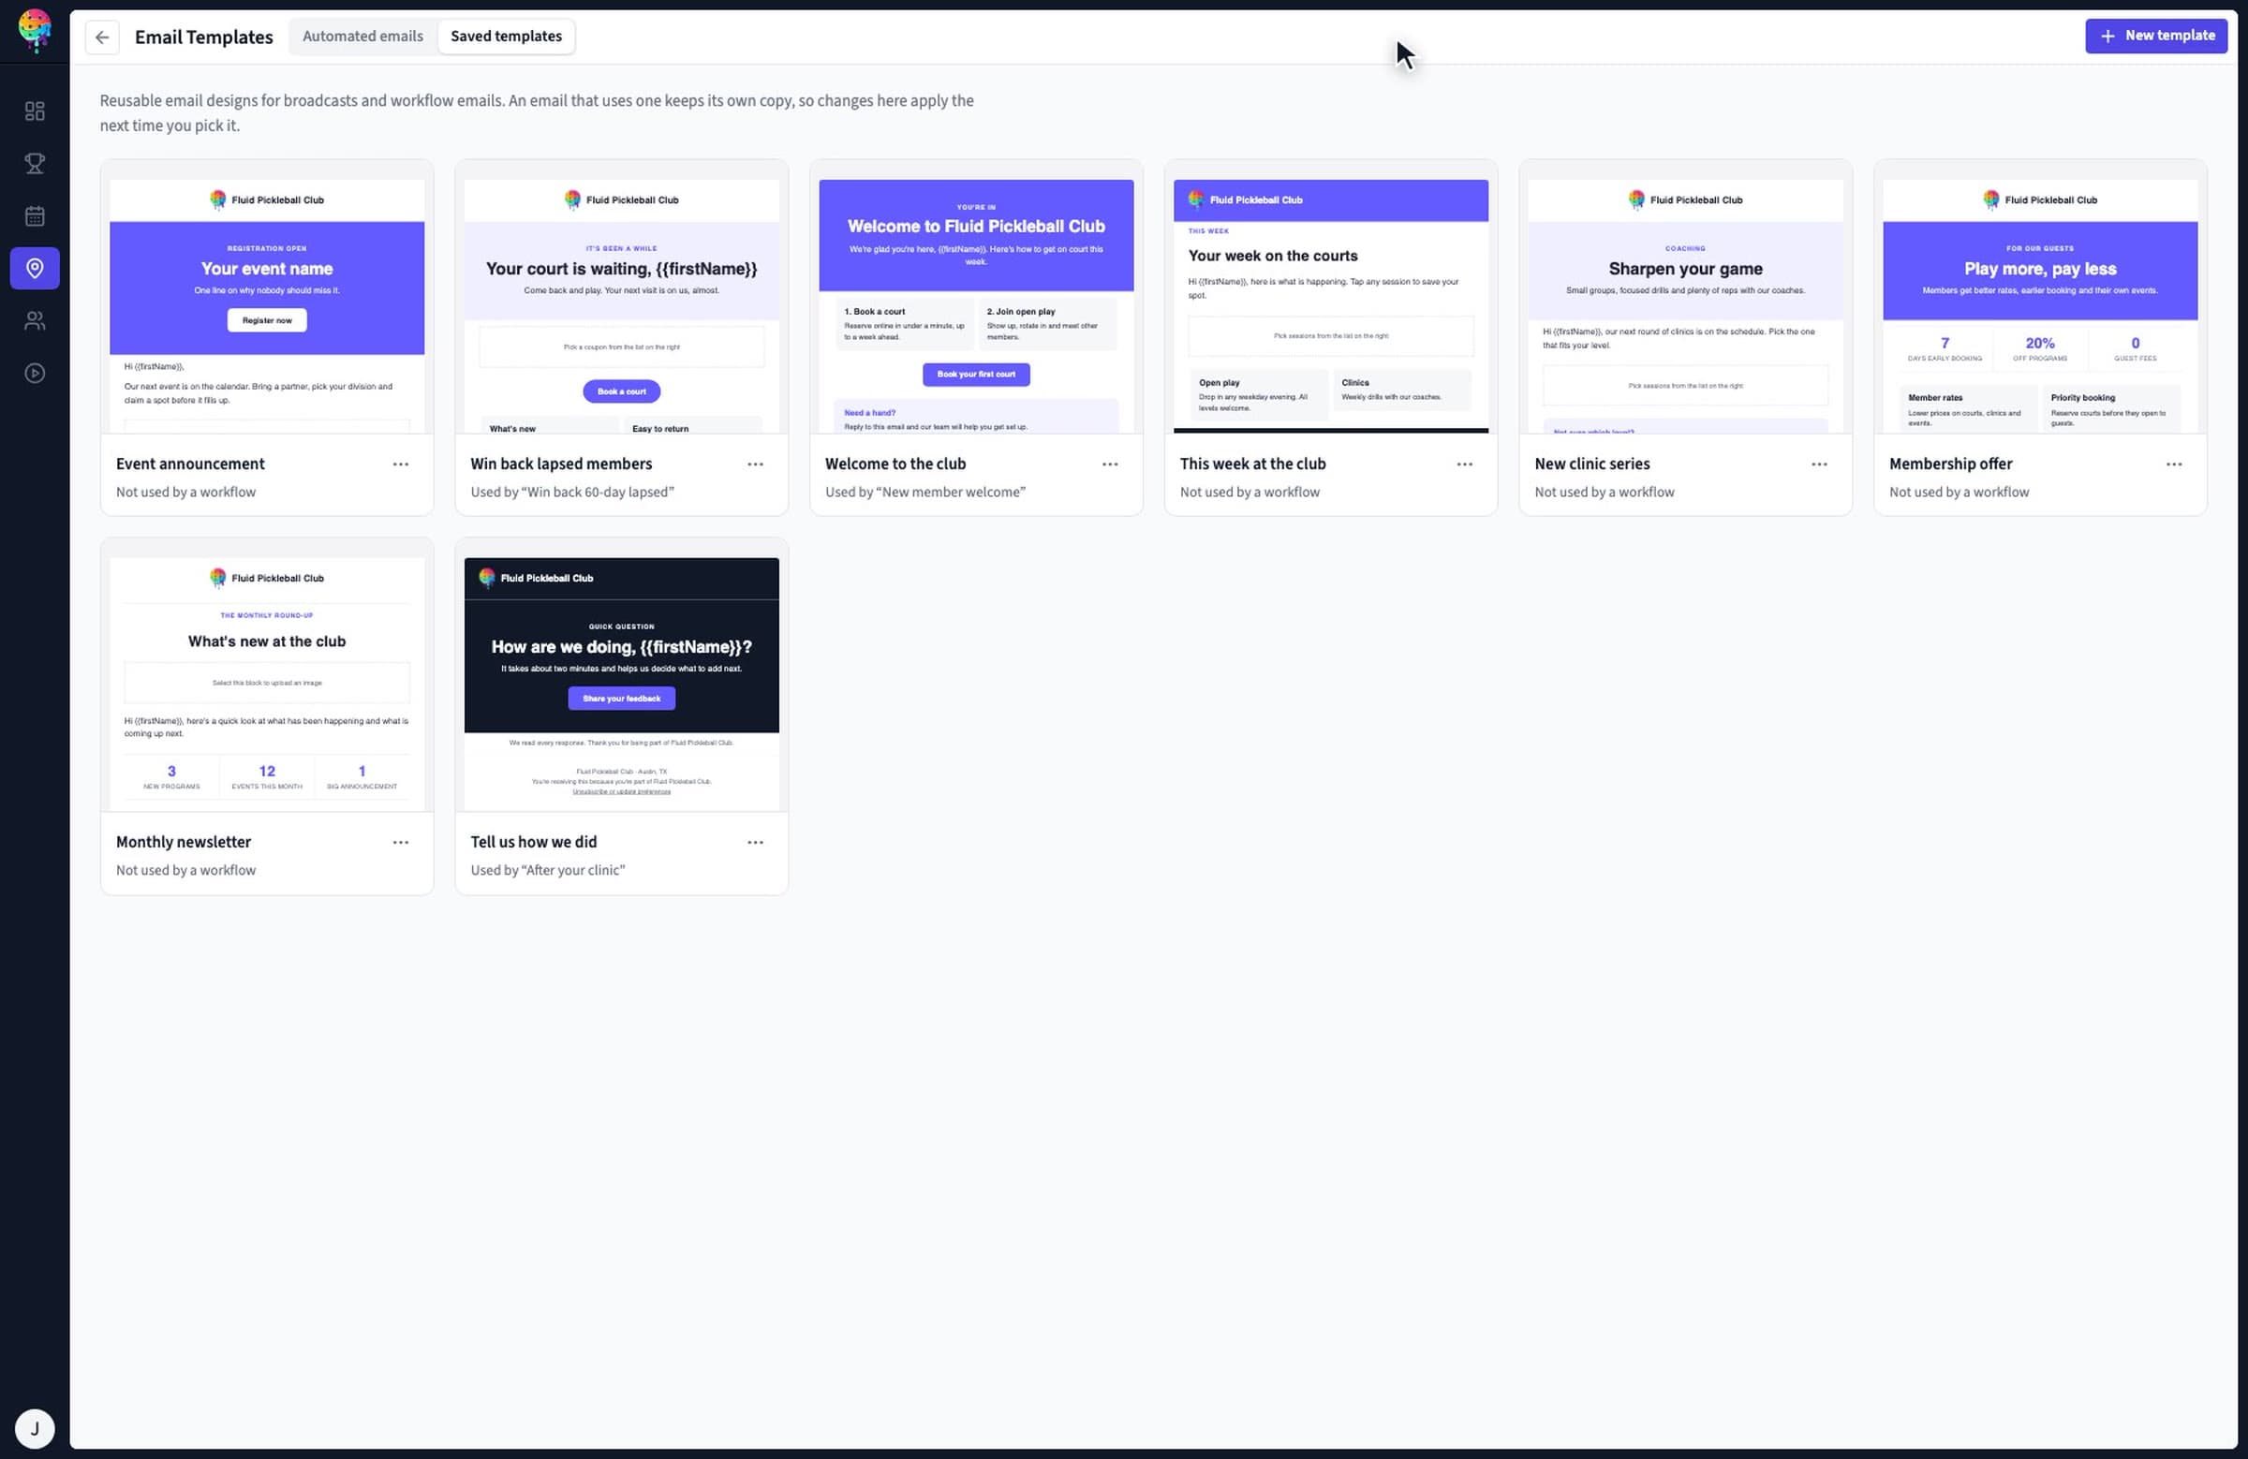This screenshot has height=1459, width=2248.
Task: Open the calendar icon in sidebar
Action: tap(35, 216)
